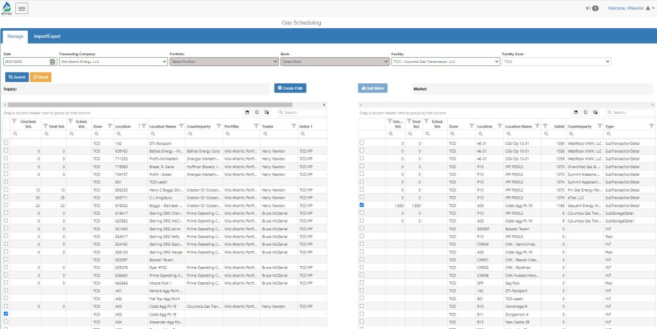Screen dimensions: 657x329
Task: Switch to the Import/Export tab
Action: point(47,37)
